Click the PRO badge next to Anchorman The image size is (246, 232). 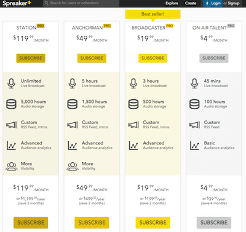107,26
